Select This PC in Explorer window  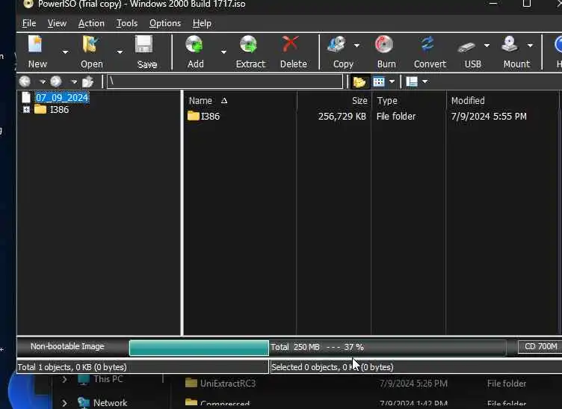pyautogui.click(x=108, y=379)
